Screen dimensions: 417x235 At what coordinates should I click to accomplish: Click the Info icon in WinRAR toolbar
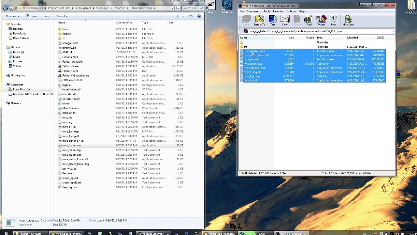pos(333,20)
